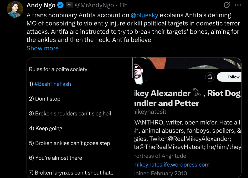Open the mikeyhateslife.wordpress.com link
The width and height of the screenshot is (248, 178).
tap(172, 165)
